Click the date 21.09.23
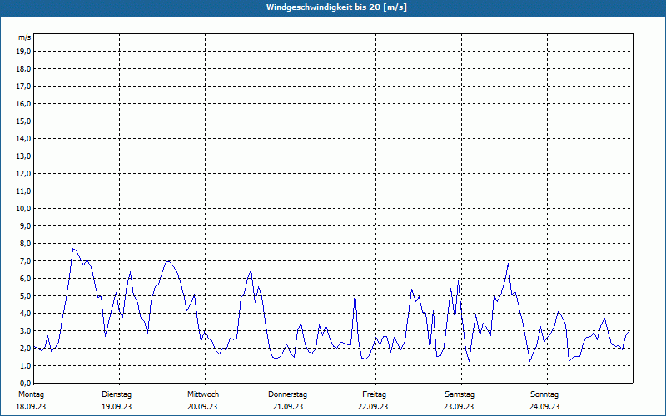The image size is (666, 416). 288,407
